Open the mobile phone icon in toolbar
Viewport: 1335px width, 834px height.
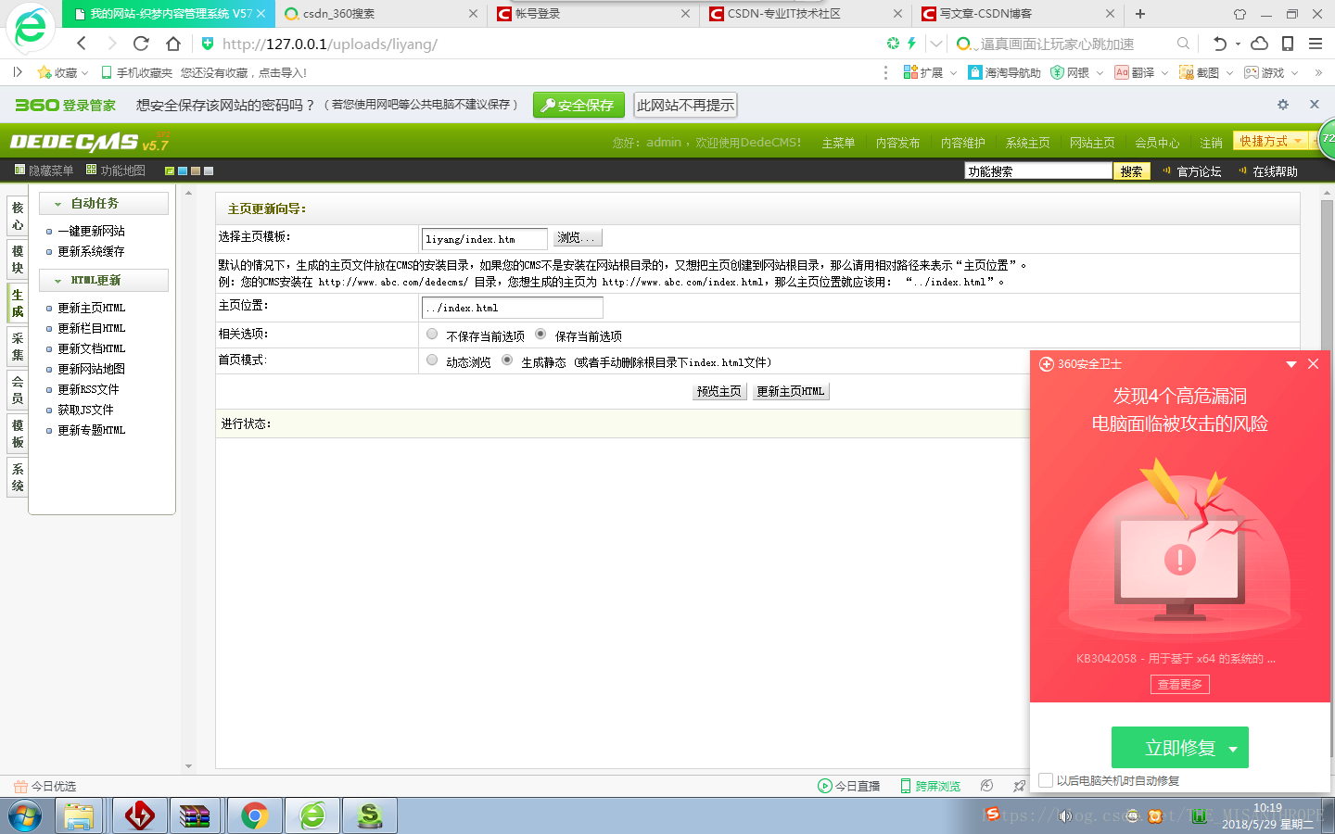coord(1288,44)
